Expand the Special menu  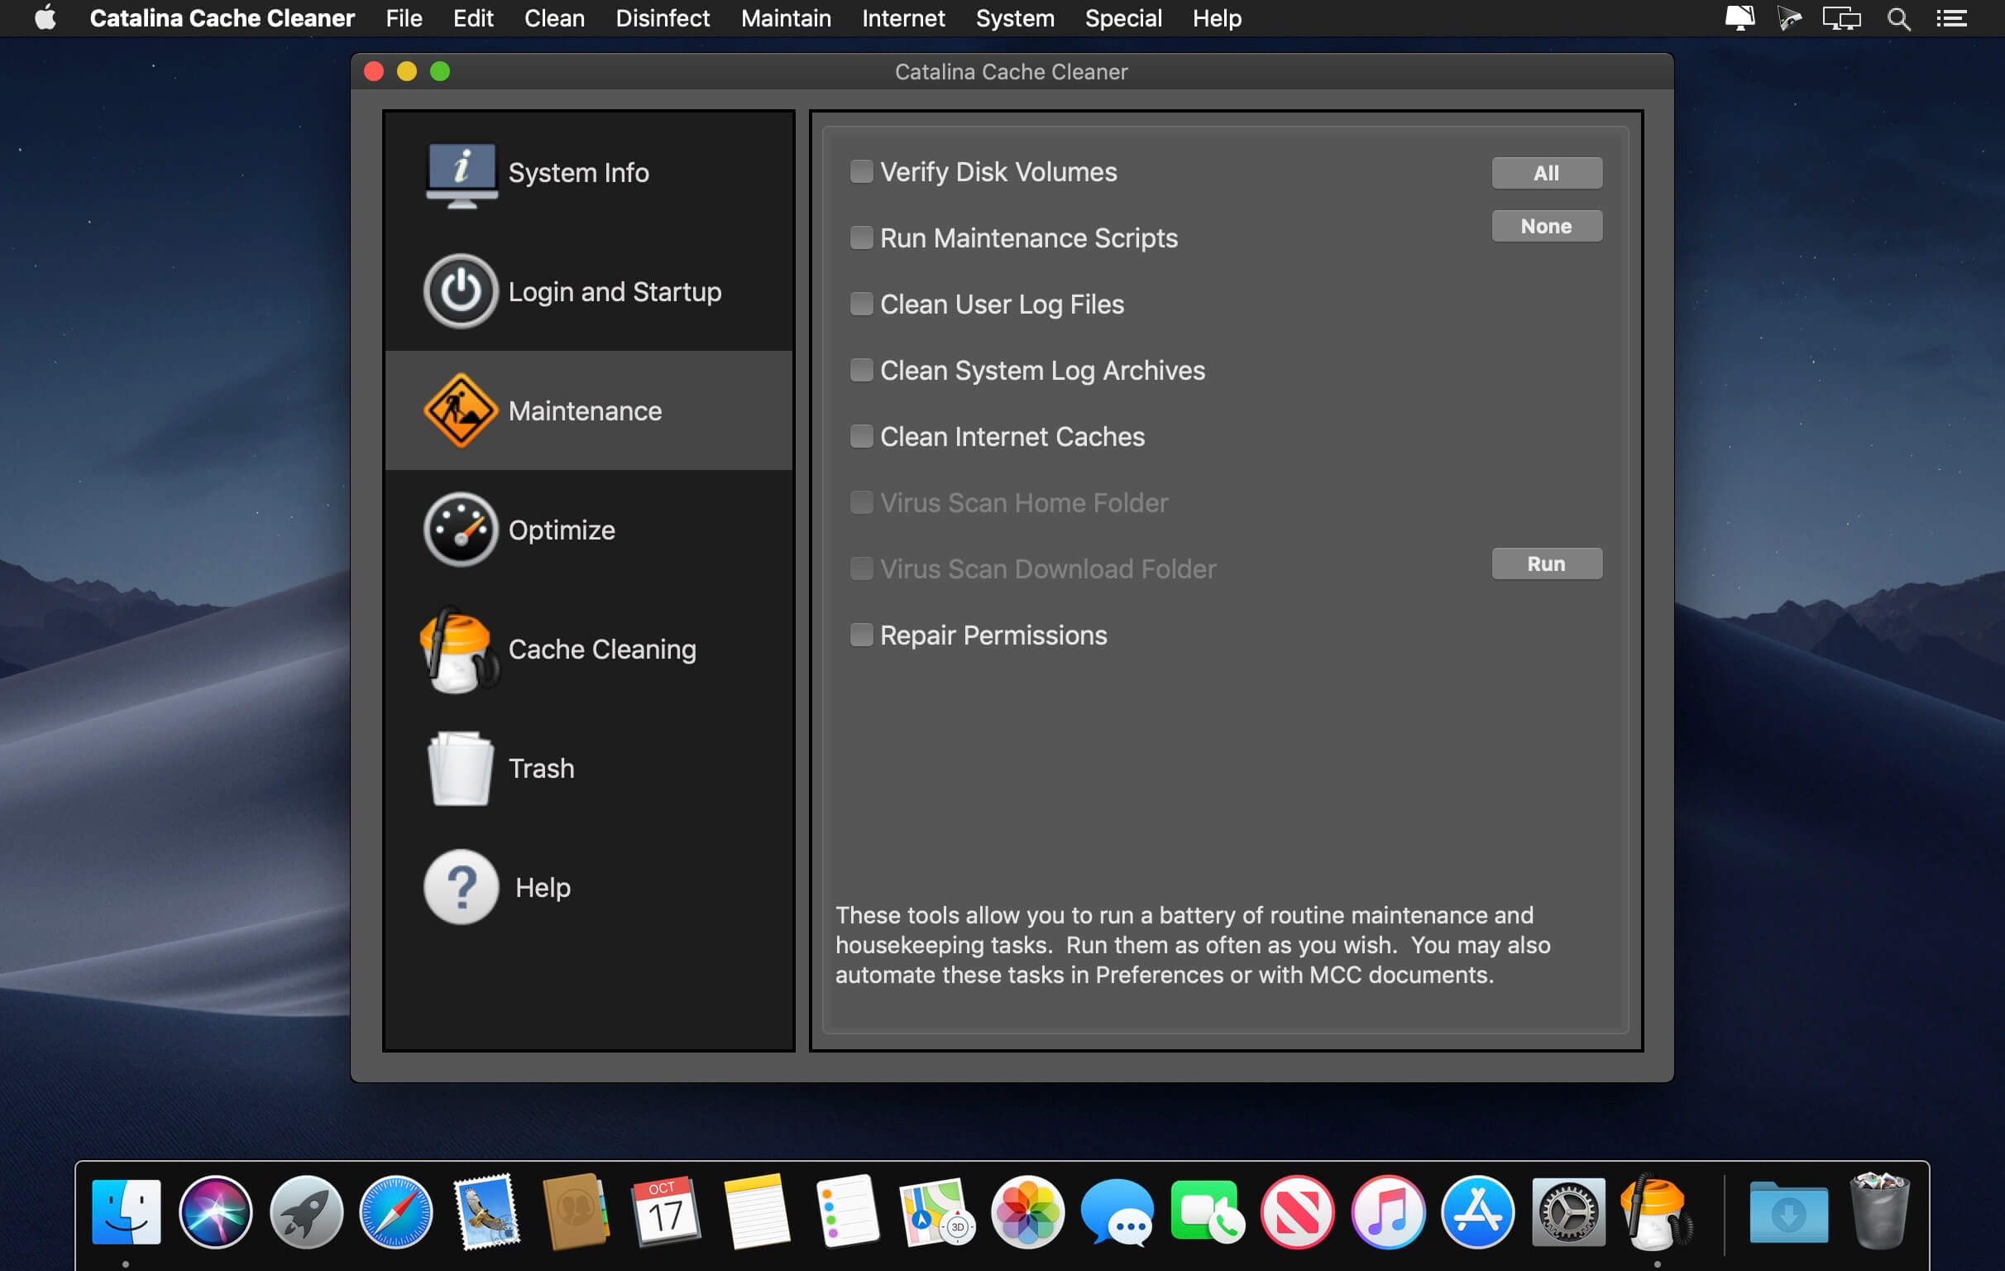point(1122,18)
